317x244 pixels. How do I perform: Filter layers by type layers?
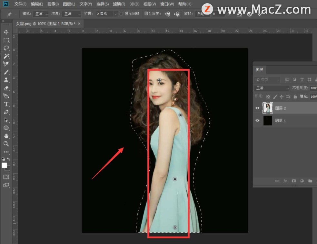pos(302,80)
